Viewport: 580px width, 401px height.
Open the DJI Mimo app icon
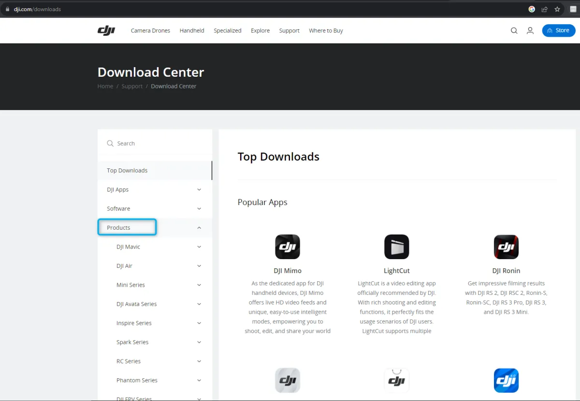click(288, 247)
